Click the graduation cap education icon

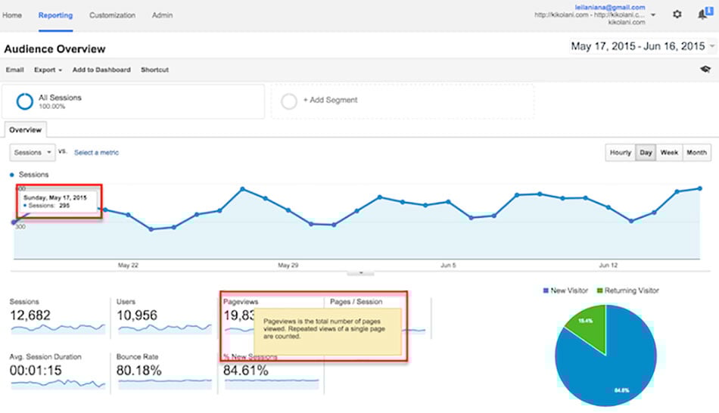coord(705,70)
